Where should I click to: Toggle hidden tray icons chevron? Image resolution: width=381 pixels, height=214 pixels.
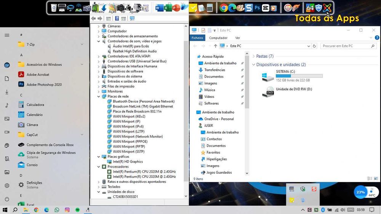303,210
